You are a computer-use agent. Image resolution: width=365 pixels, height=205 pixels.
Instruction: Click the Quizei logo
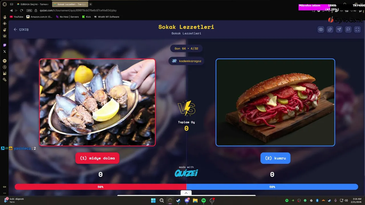(x=186, y=173)
